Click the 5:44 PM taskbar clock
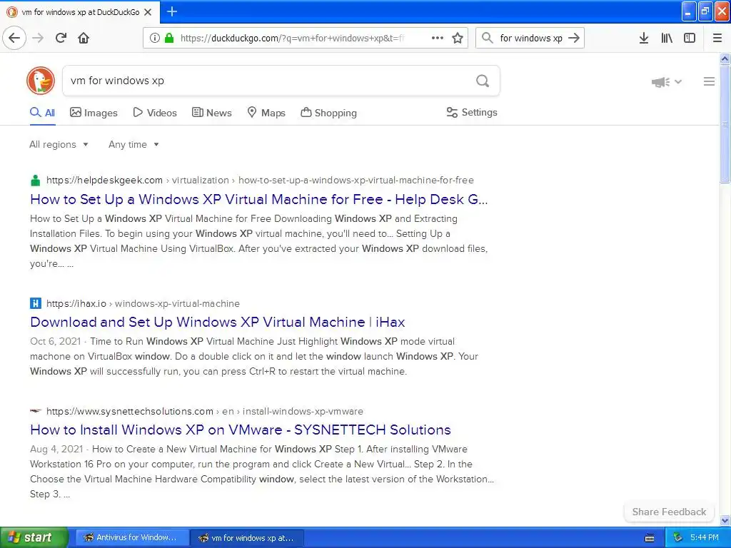 [x=705, y=537]
